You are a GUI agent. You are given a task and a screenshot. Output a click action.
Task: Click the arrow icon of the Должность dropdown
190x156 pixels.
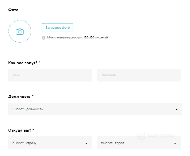point(177,110)
